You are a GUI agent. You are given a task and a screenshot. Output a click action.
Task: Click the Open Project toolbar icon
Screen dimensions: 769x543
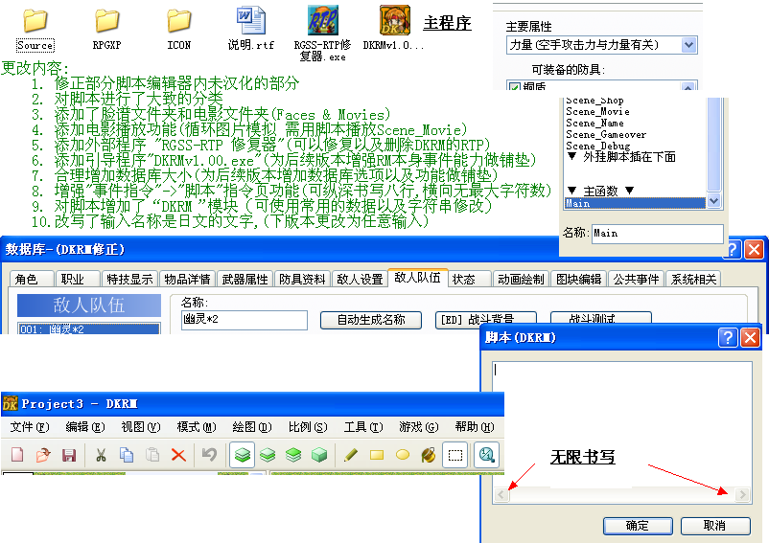pos(43,455)
